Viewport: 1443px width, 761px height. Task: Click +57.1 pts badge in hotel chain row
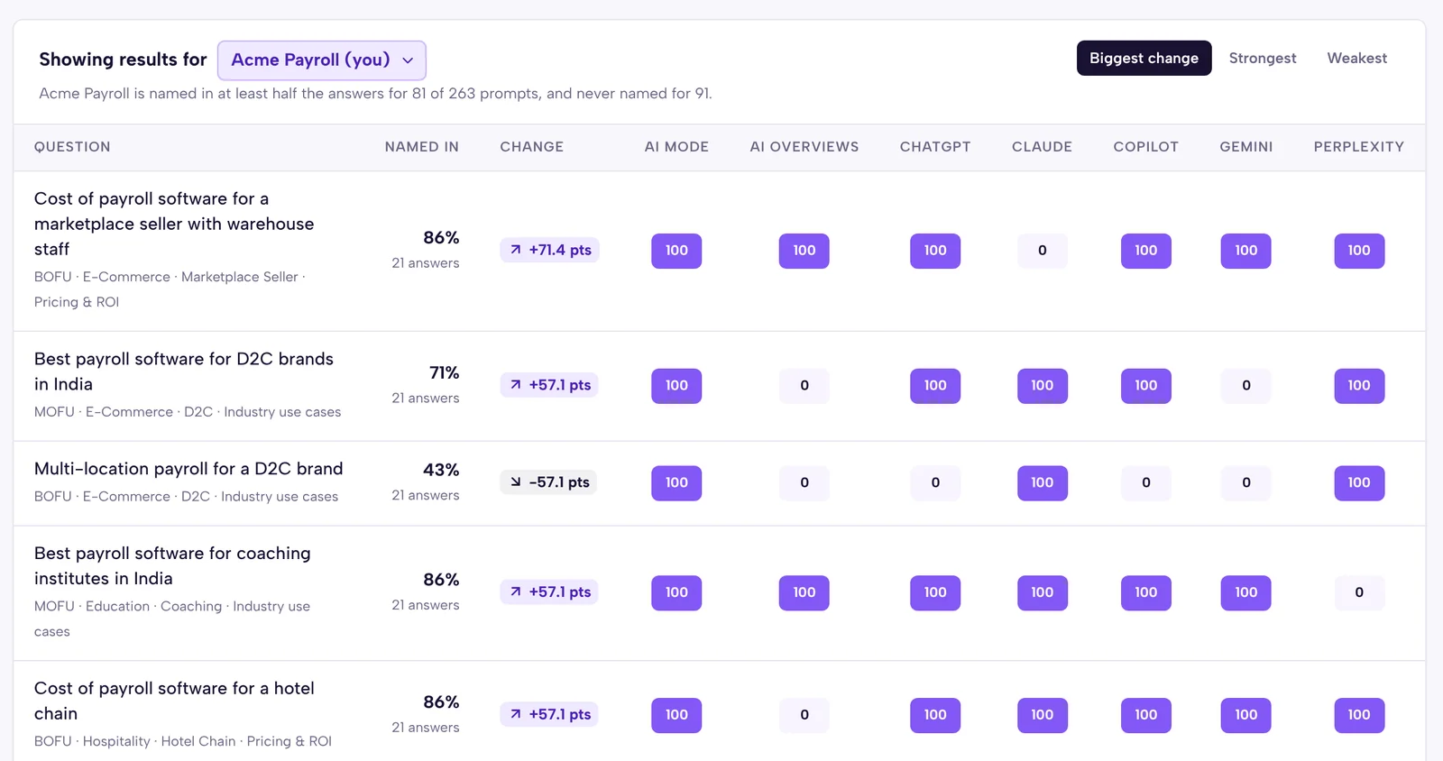point(549,714)
